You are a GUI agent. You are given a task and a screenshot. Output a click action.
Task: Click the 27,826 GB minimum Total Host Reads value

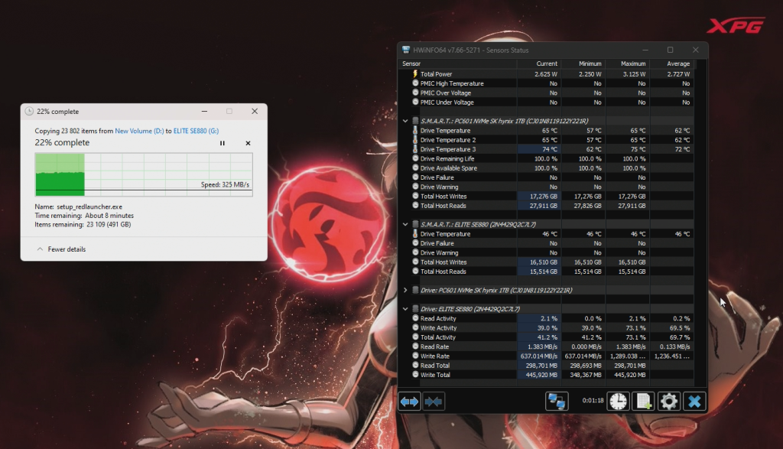[x=587, y=206]
